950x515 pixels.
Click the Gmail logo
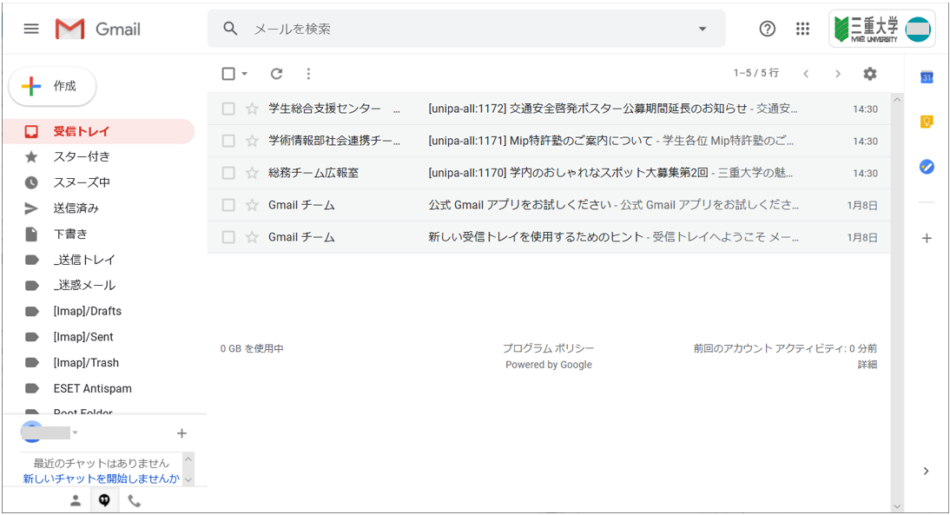[97, 29]
